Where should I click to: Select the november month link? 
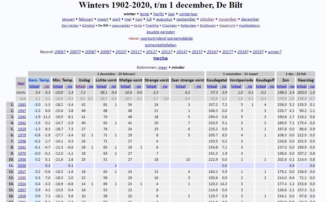(x=227, y=19)
